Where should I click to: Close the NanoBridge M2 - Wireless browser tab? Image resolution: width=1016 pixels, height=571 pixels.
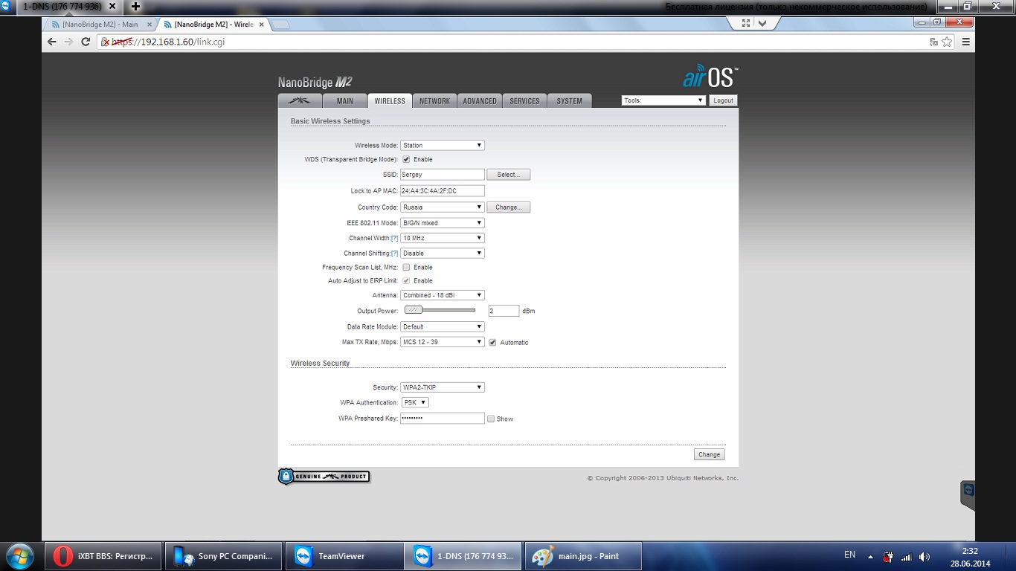point(260,25)
